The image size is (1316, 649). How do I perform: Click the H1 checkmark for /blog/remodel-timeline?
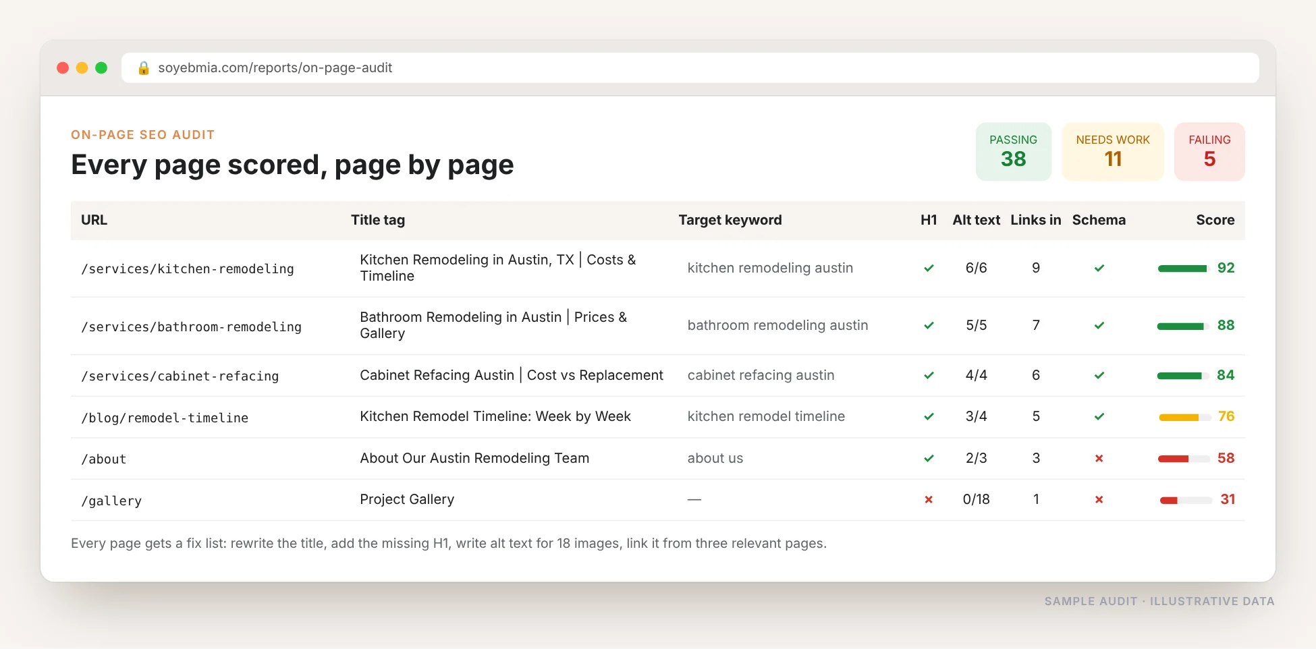(x=929, y=417)
